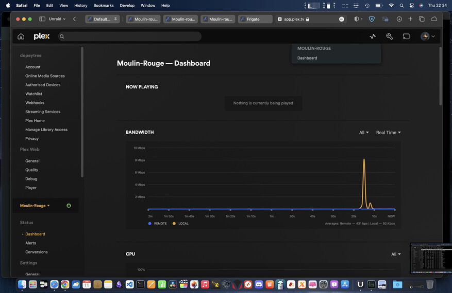Expand the Moulin-Rouge server dropdown
The width and height of the screenshot is (452, 293).
point(35,206)
